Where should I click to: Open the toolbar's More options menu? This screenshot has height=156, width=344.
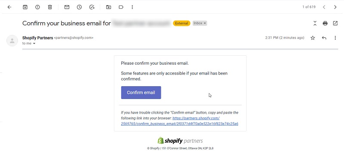132,7
